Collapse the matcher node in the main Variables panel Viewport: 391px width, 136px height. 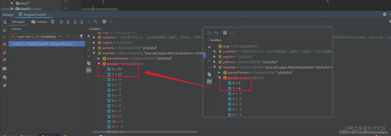94,53
